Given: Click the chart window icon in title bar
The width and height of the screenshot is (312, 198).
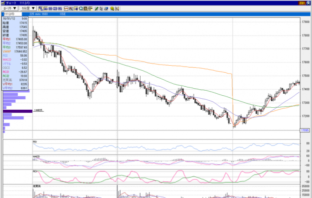Looking at the screenshot, I should pyautogui.click(x=3, y=3).
